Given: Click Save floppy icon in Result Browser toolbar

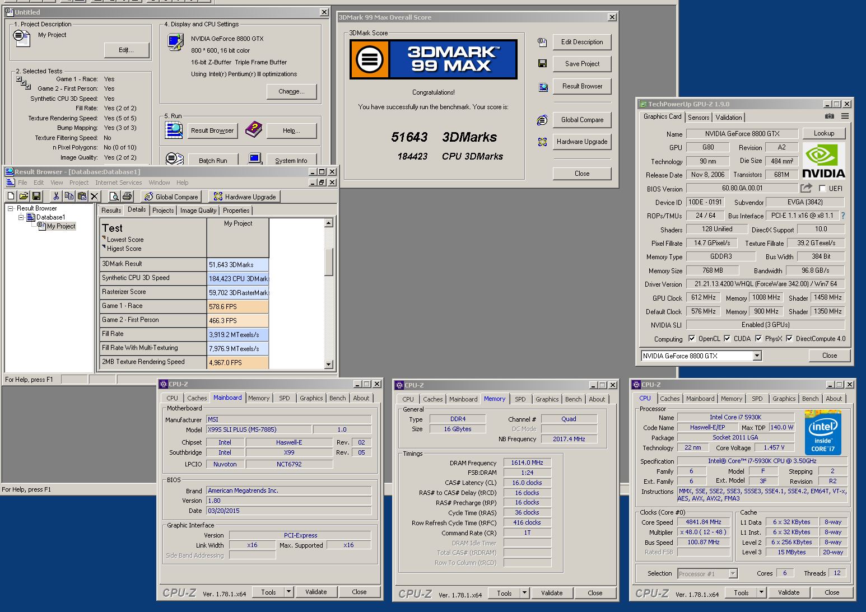Looking at the screenshot, I should 36,196.
